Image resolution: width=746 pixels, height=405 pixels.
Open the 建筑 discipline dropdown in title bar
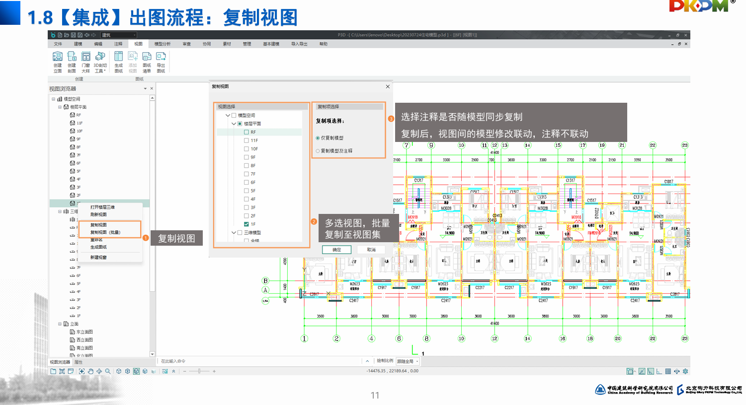tap(119, 35)
